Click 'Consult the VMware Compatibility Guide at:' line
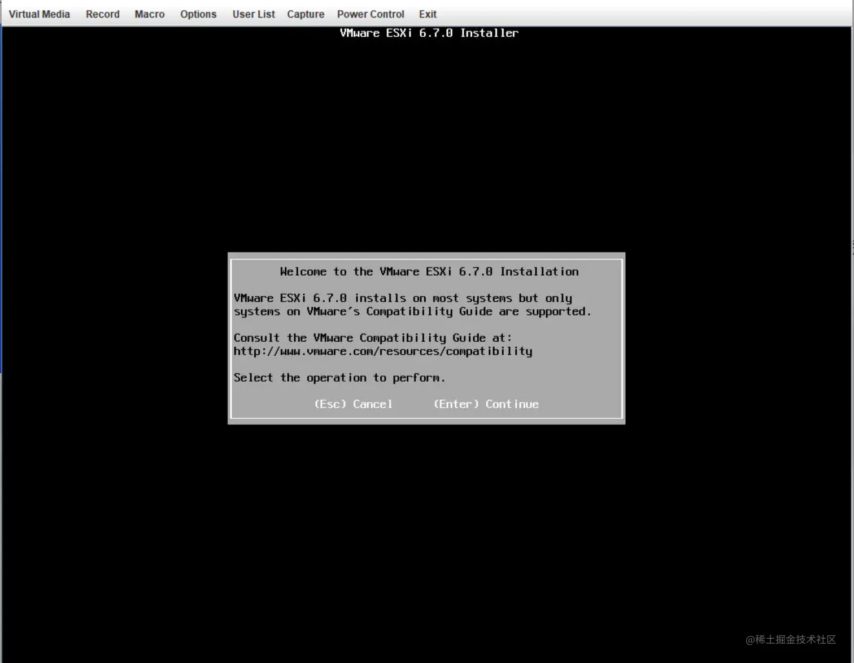854x663 pixels. pos(373,338)
